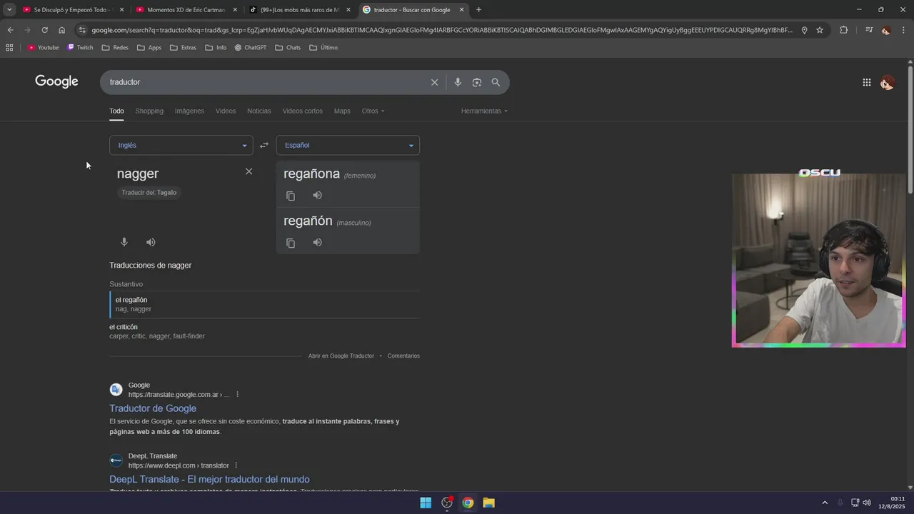Screen dimensions: 914x514
Task: Open bookmarks apps grid icon
Action: point(9,47)
